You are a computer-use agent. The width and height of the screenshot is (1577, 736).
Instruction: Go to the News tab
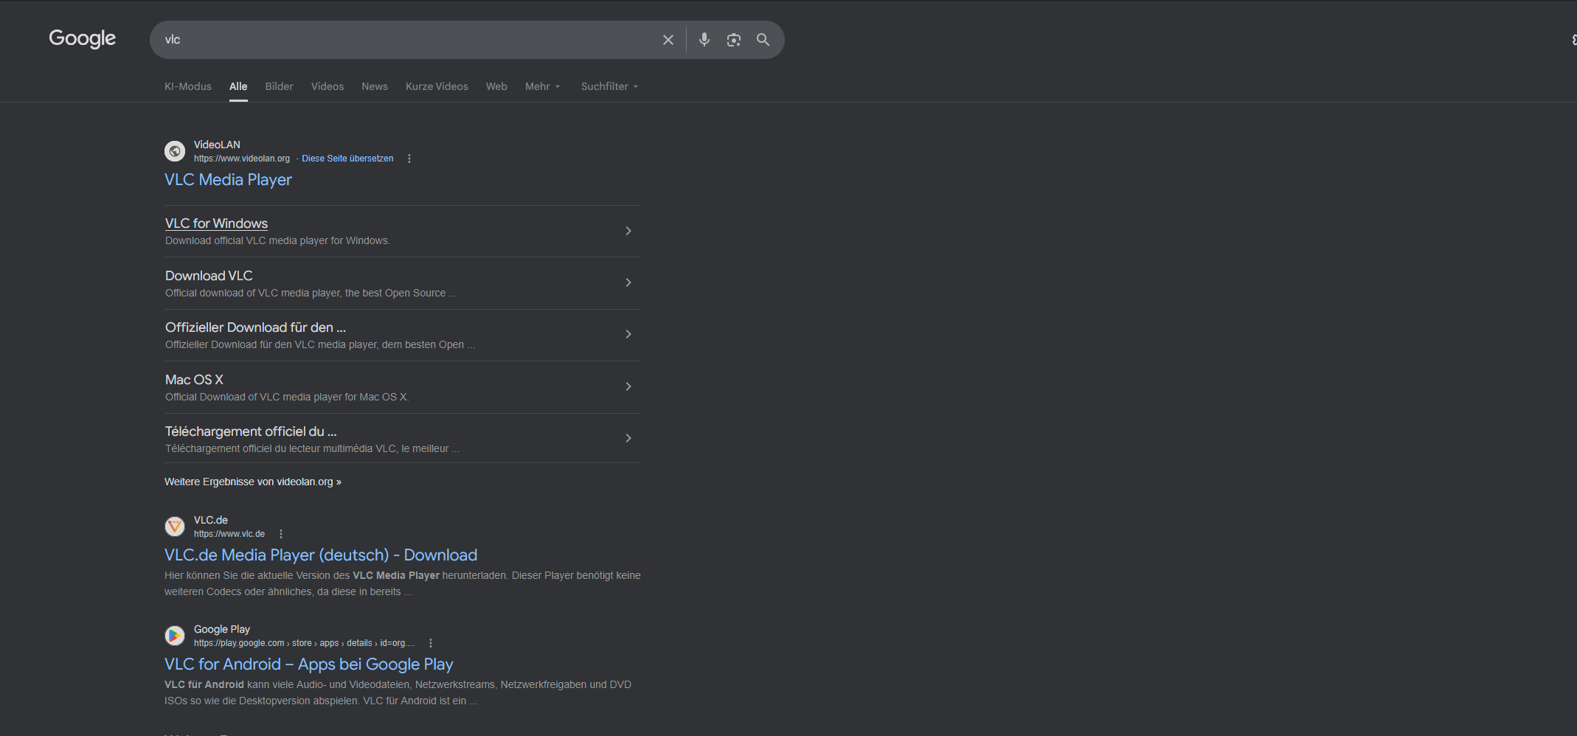pyautogui.click(x=375, y=86)
